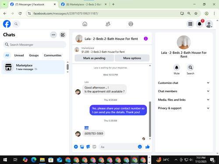Open Microsoft Edge from taskbar
The height and width of the screenshot is (164, 219).
click(x=34, y=160)
